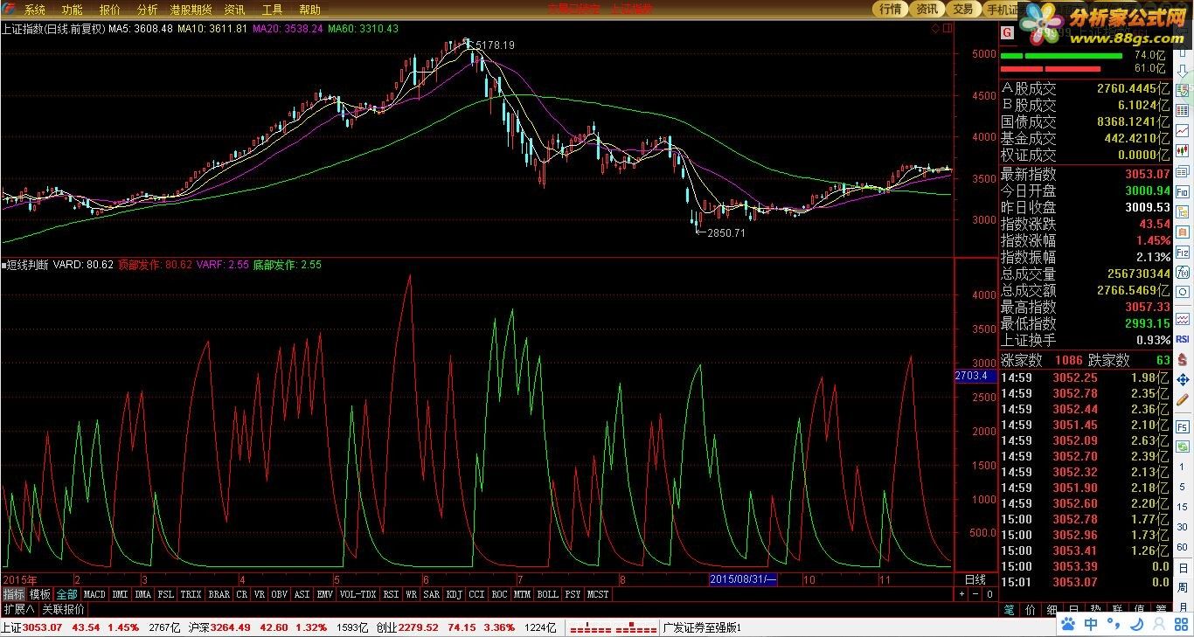The width and height of the screenshot is (1194, 637).
Task: Select the VOL-TDX indicator tab
Action: 358,594
